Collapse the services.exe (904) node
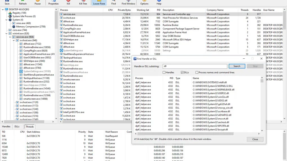287x161 pixels. (x=10, y=37)
